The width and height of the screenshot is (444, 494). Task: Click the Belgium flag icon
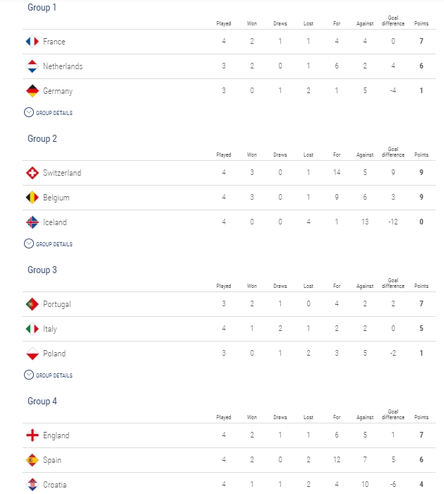pyautogui.click(x=32, y=198)
